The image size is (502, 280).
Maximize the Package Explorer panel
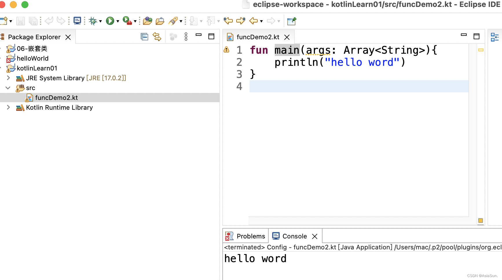pyautogui.click(x=211, y=36)
